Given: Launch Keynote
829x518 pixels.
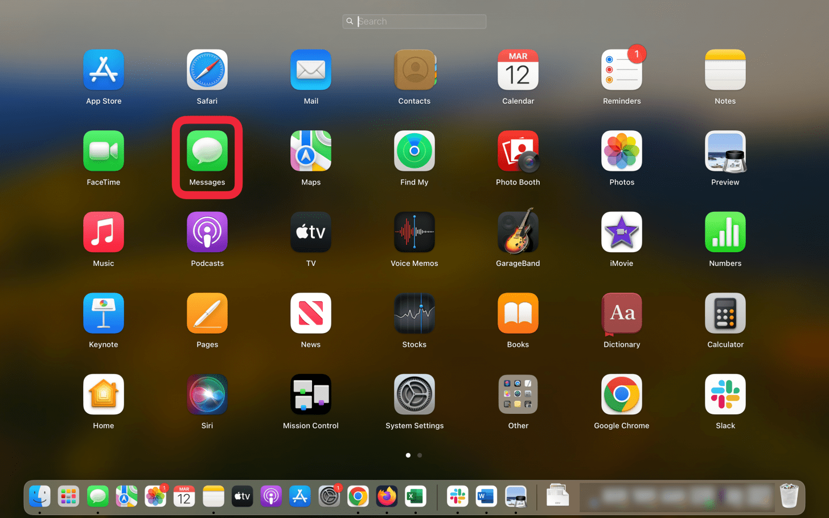Looking at the screenshot, I should [103, 313].
